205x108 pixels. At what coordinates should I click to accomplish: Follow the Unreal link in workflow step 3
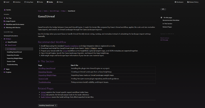coord(65,51)
